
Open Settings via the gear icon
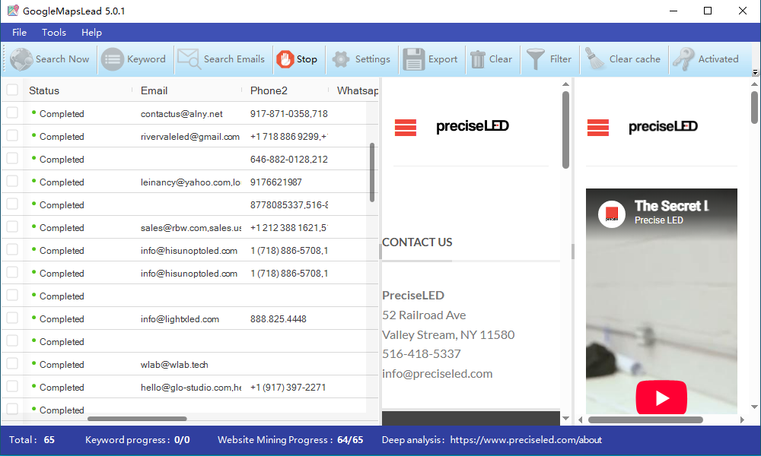pos(341,59)
